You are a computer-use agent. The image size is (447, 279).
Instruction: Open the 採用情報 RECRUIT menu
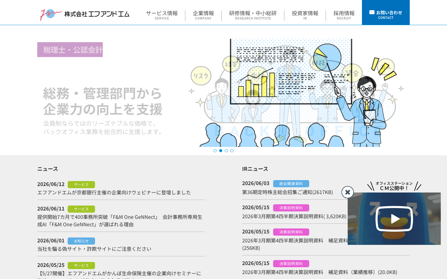(344, 15)
